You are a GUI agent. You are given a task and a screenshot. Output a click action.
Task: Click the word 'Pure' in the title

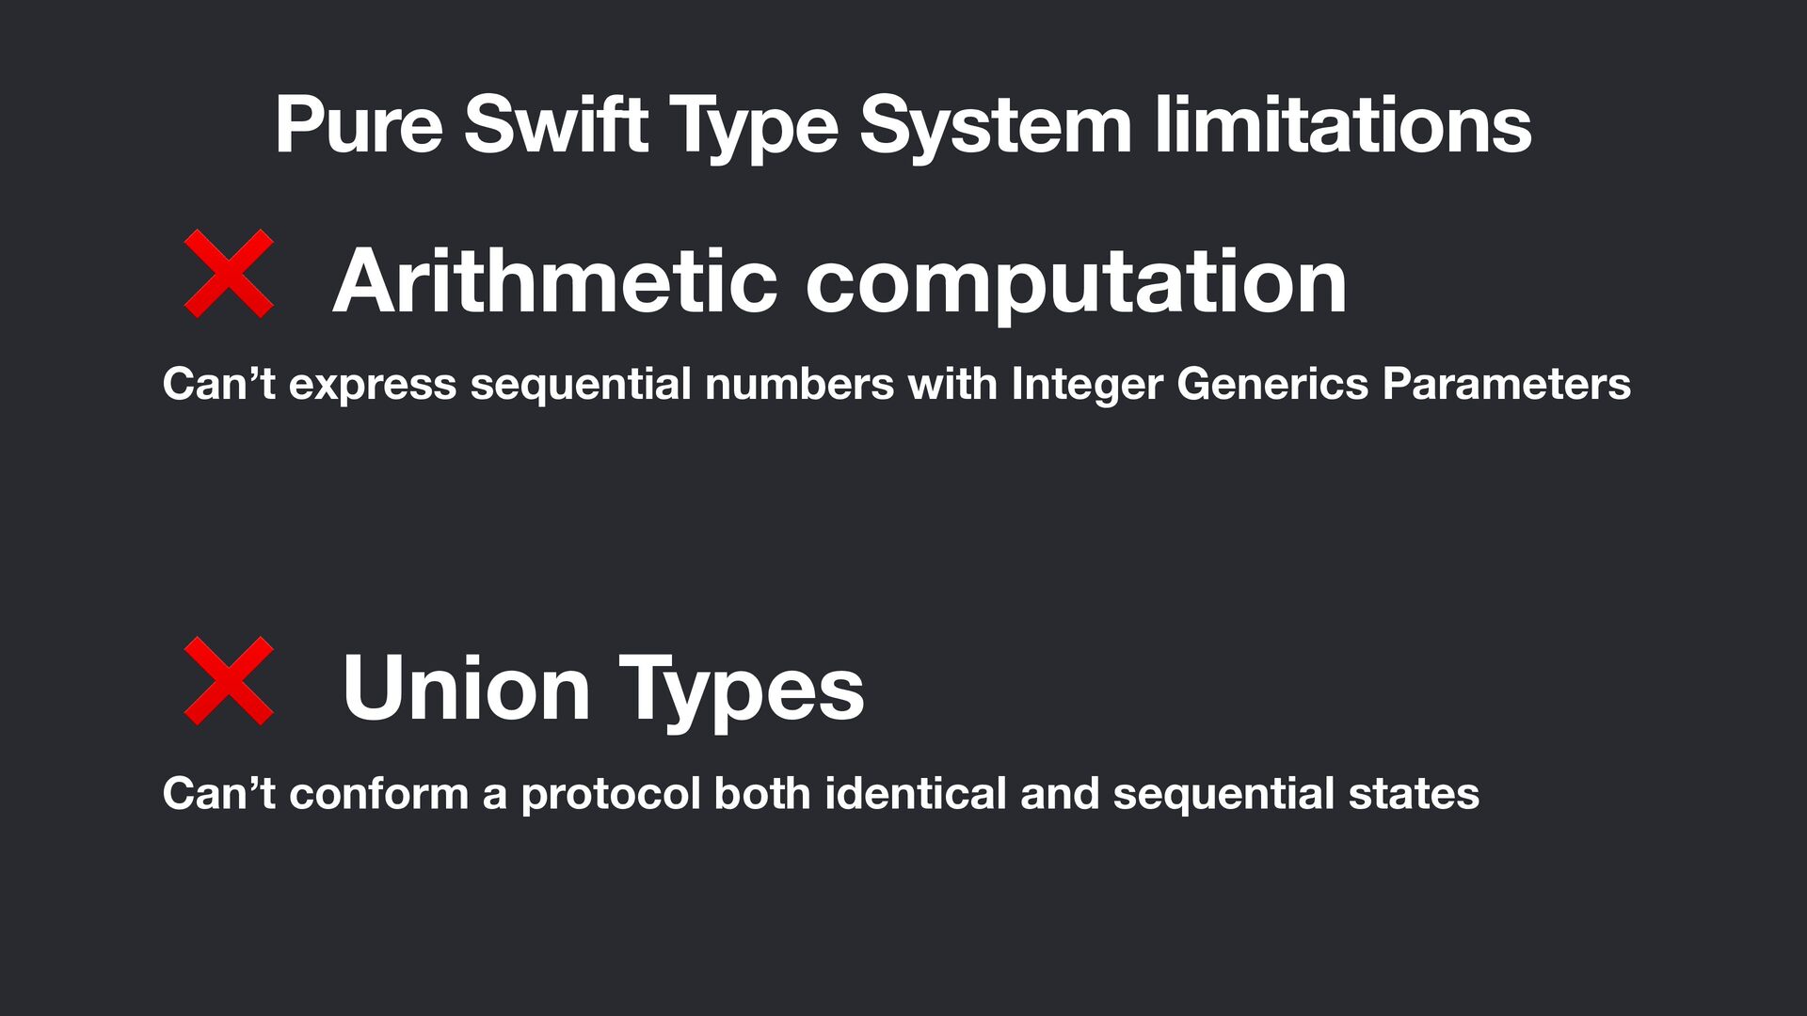coord(359,125)
